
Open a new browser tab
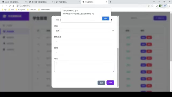pyautogui.click(x=110, y=2)
